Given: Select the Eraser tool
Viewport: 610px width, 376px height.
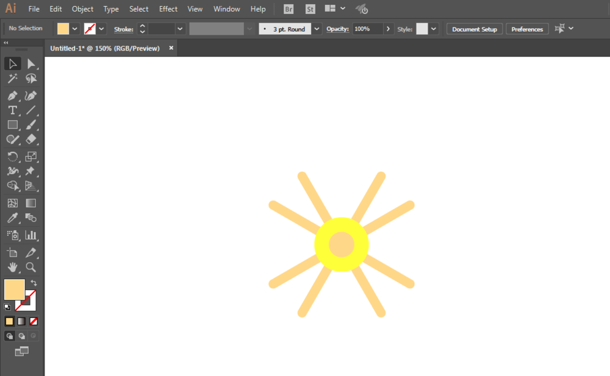Looking at the screenshot, I should coord(30,140).
